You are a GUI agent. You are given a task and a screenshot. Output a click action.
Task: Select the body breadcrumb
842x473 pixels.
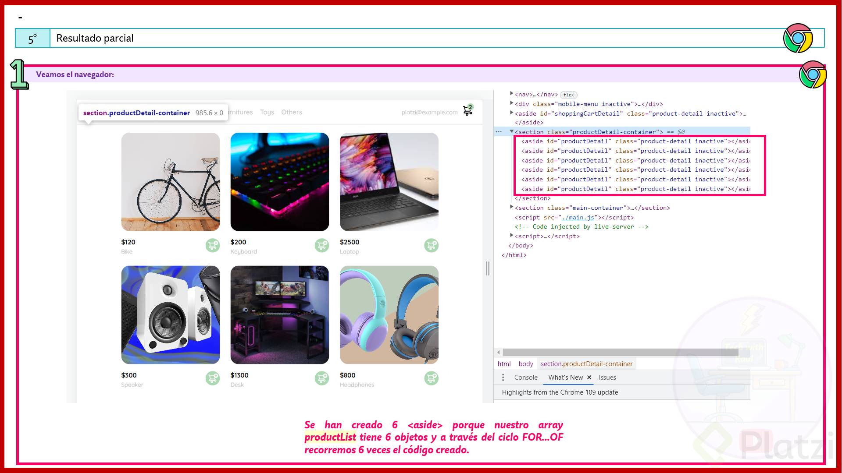tap(526, 364)
